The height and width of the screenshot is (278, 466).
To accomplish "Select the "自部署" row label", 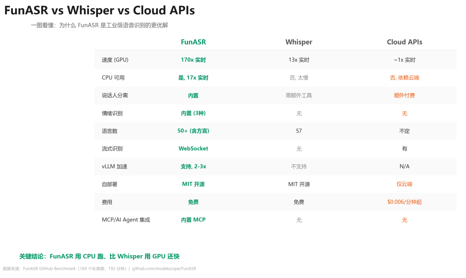I will [110, 184].
